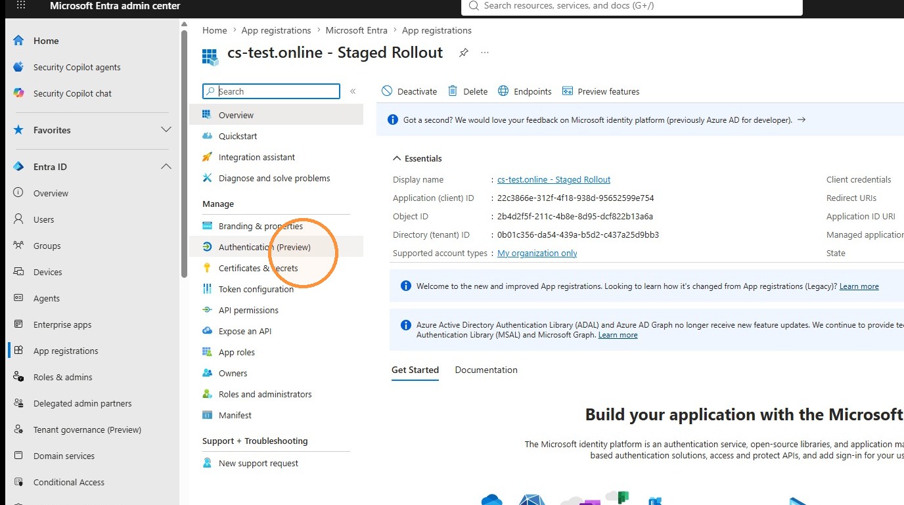This screenshot has height=505, width=904.
Task: Click the Groups icon in sidebar
Action: pyautogui.click(x=18, y=246)
